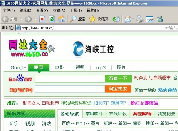Switch to the 常用软件 tab
178x131 pixels.
(x=94, y=114)
